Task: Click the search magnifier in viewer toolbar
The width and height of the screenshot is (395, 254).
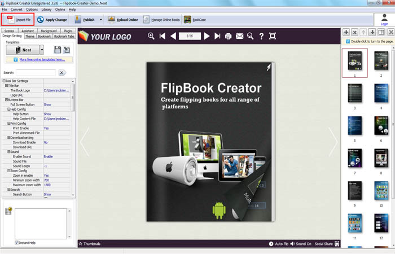Action: click(250, 36)
